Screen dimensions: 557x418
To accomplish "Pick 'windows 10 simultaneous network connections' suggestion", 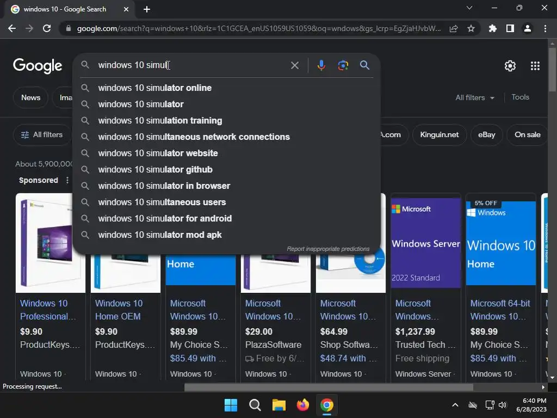I will pos(226,137).
